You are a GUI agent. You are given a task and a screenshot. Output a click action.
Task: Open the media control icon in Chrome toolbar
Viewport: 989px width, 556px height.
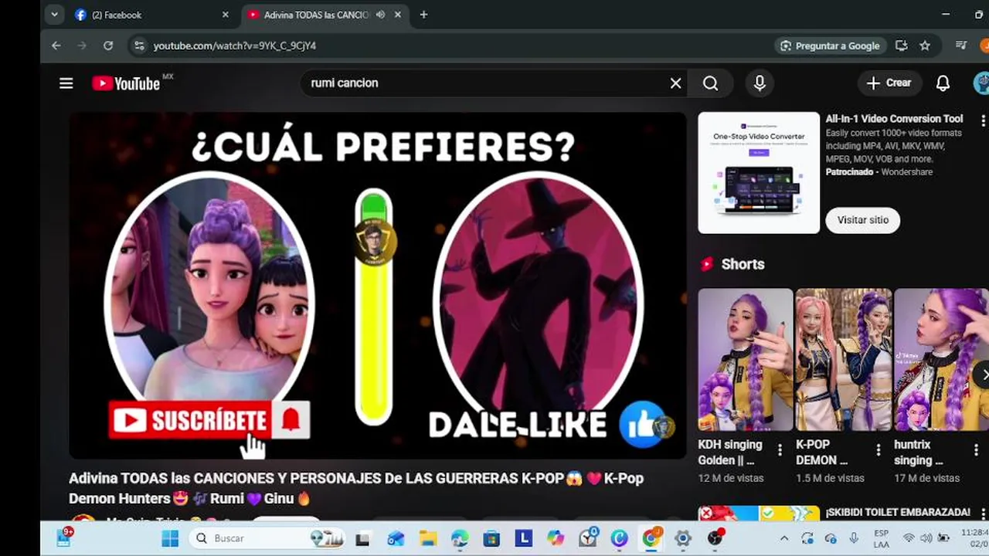pos(961,46)
